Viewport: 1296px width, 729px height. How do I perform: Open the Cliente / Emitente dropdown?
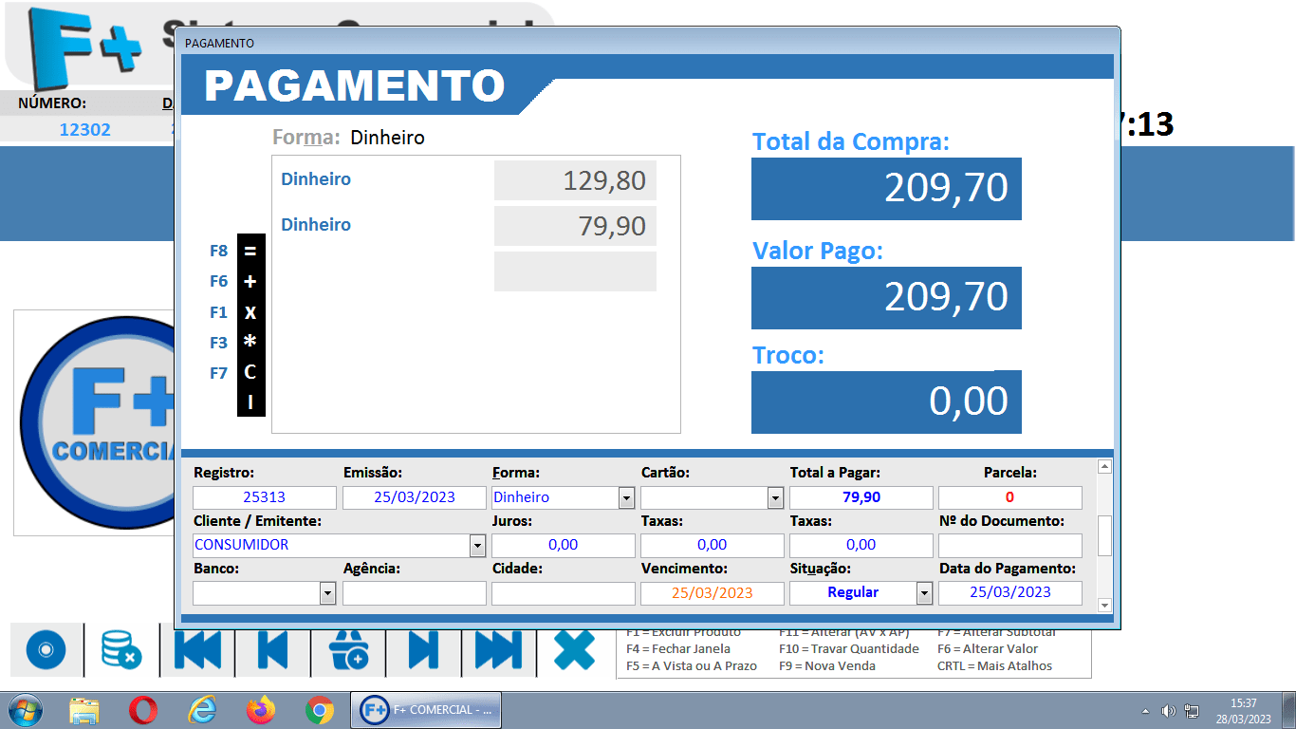point(477,545)
